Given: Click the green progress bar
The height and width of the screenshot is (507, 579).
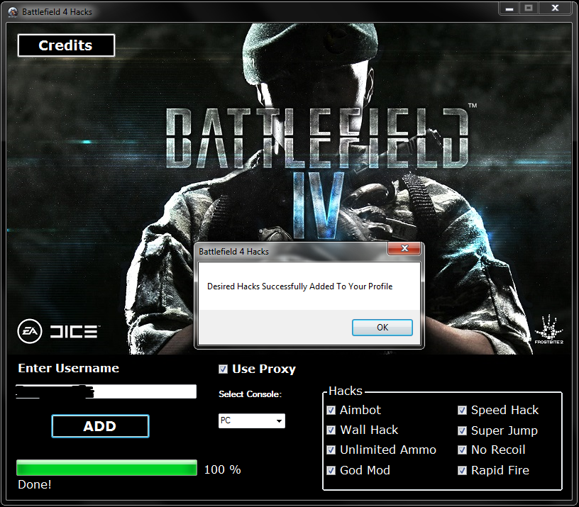Looking at the screenshot, I should click(x=106, y=467).
